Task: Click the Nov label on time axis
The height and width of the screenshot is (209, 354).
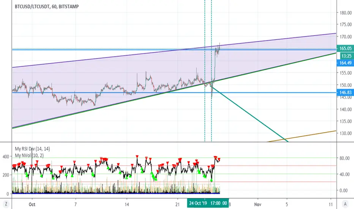Action: pos(258,204)
